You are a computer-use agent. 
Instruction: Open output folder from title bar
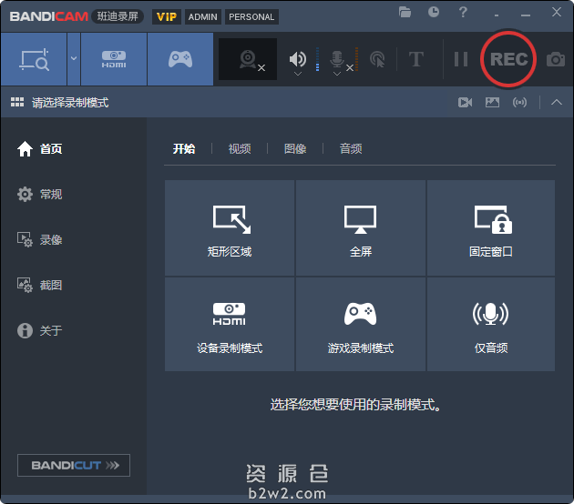(x=405, y=13)
